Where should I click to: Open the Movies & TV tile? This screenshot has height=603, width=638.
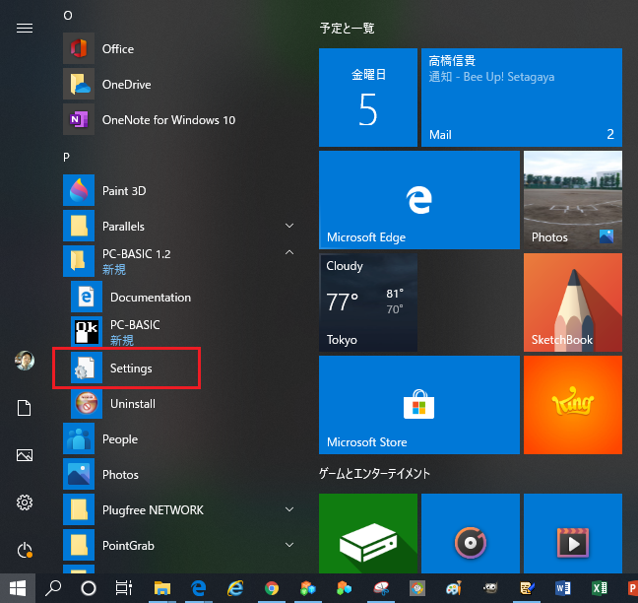coord(572,533)
